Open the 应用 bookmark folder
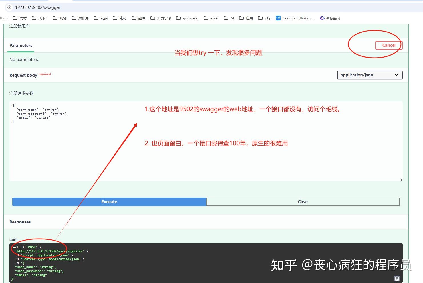The width and height of the screenshot is (423, 283). [x=246, y=18]
